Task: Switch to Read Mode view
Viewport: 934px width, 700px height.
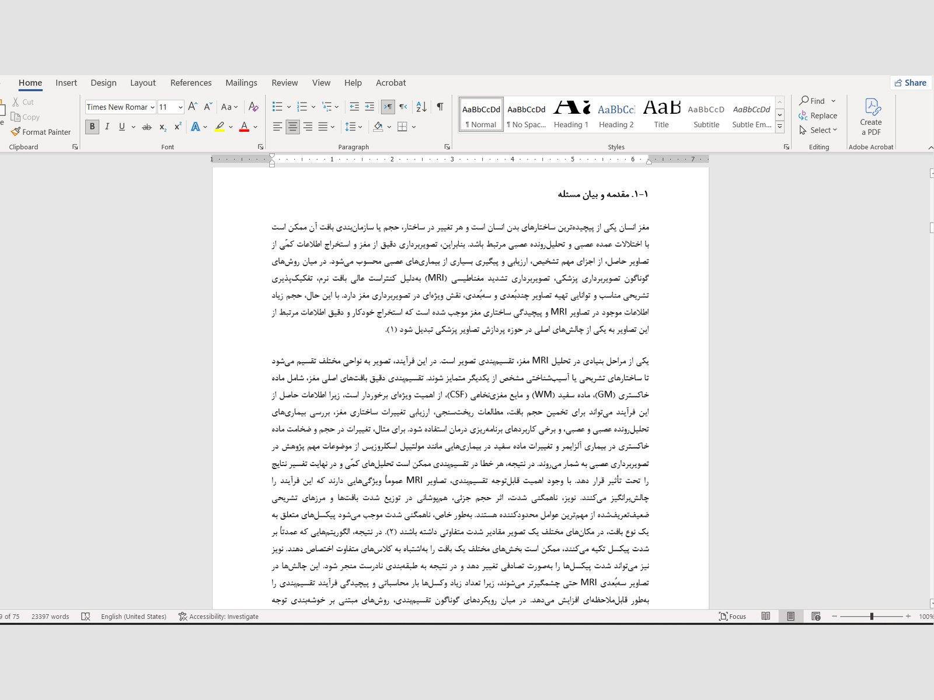Action: click(766, 616)
